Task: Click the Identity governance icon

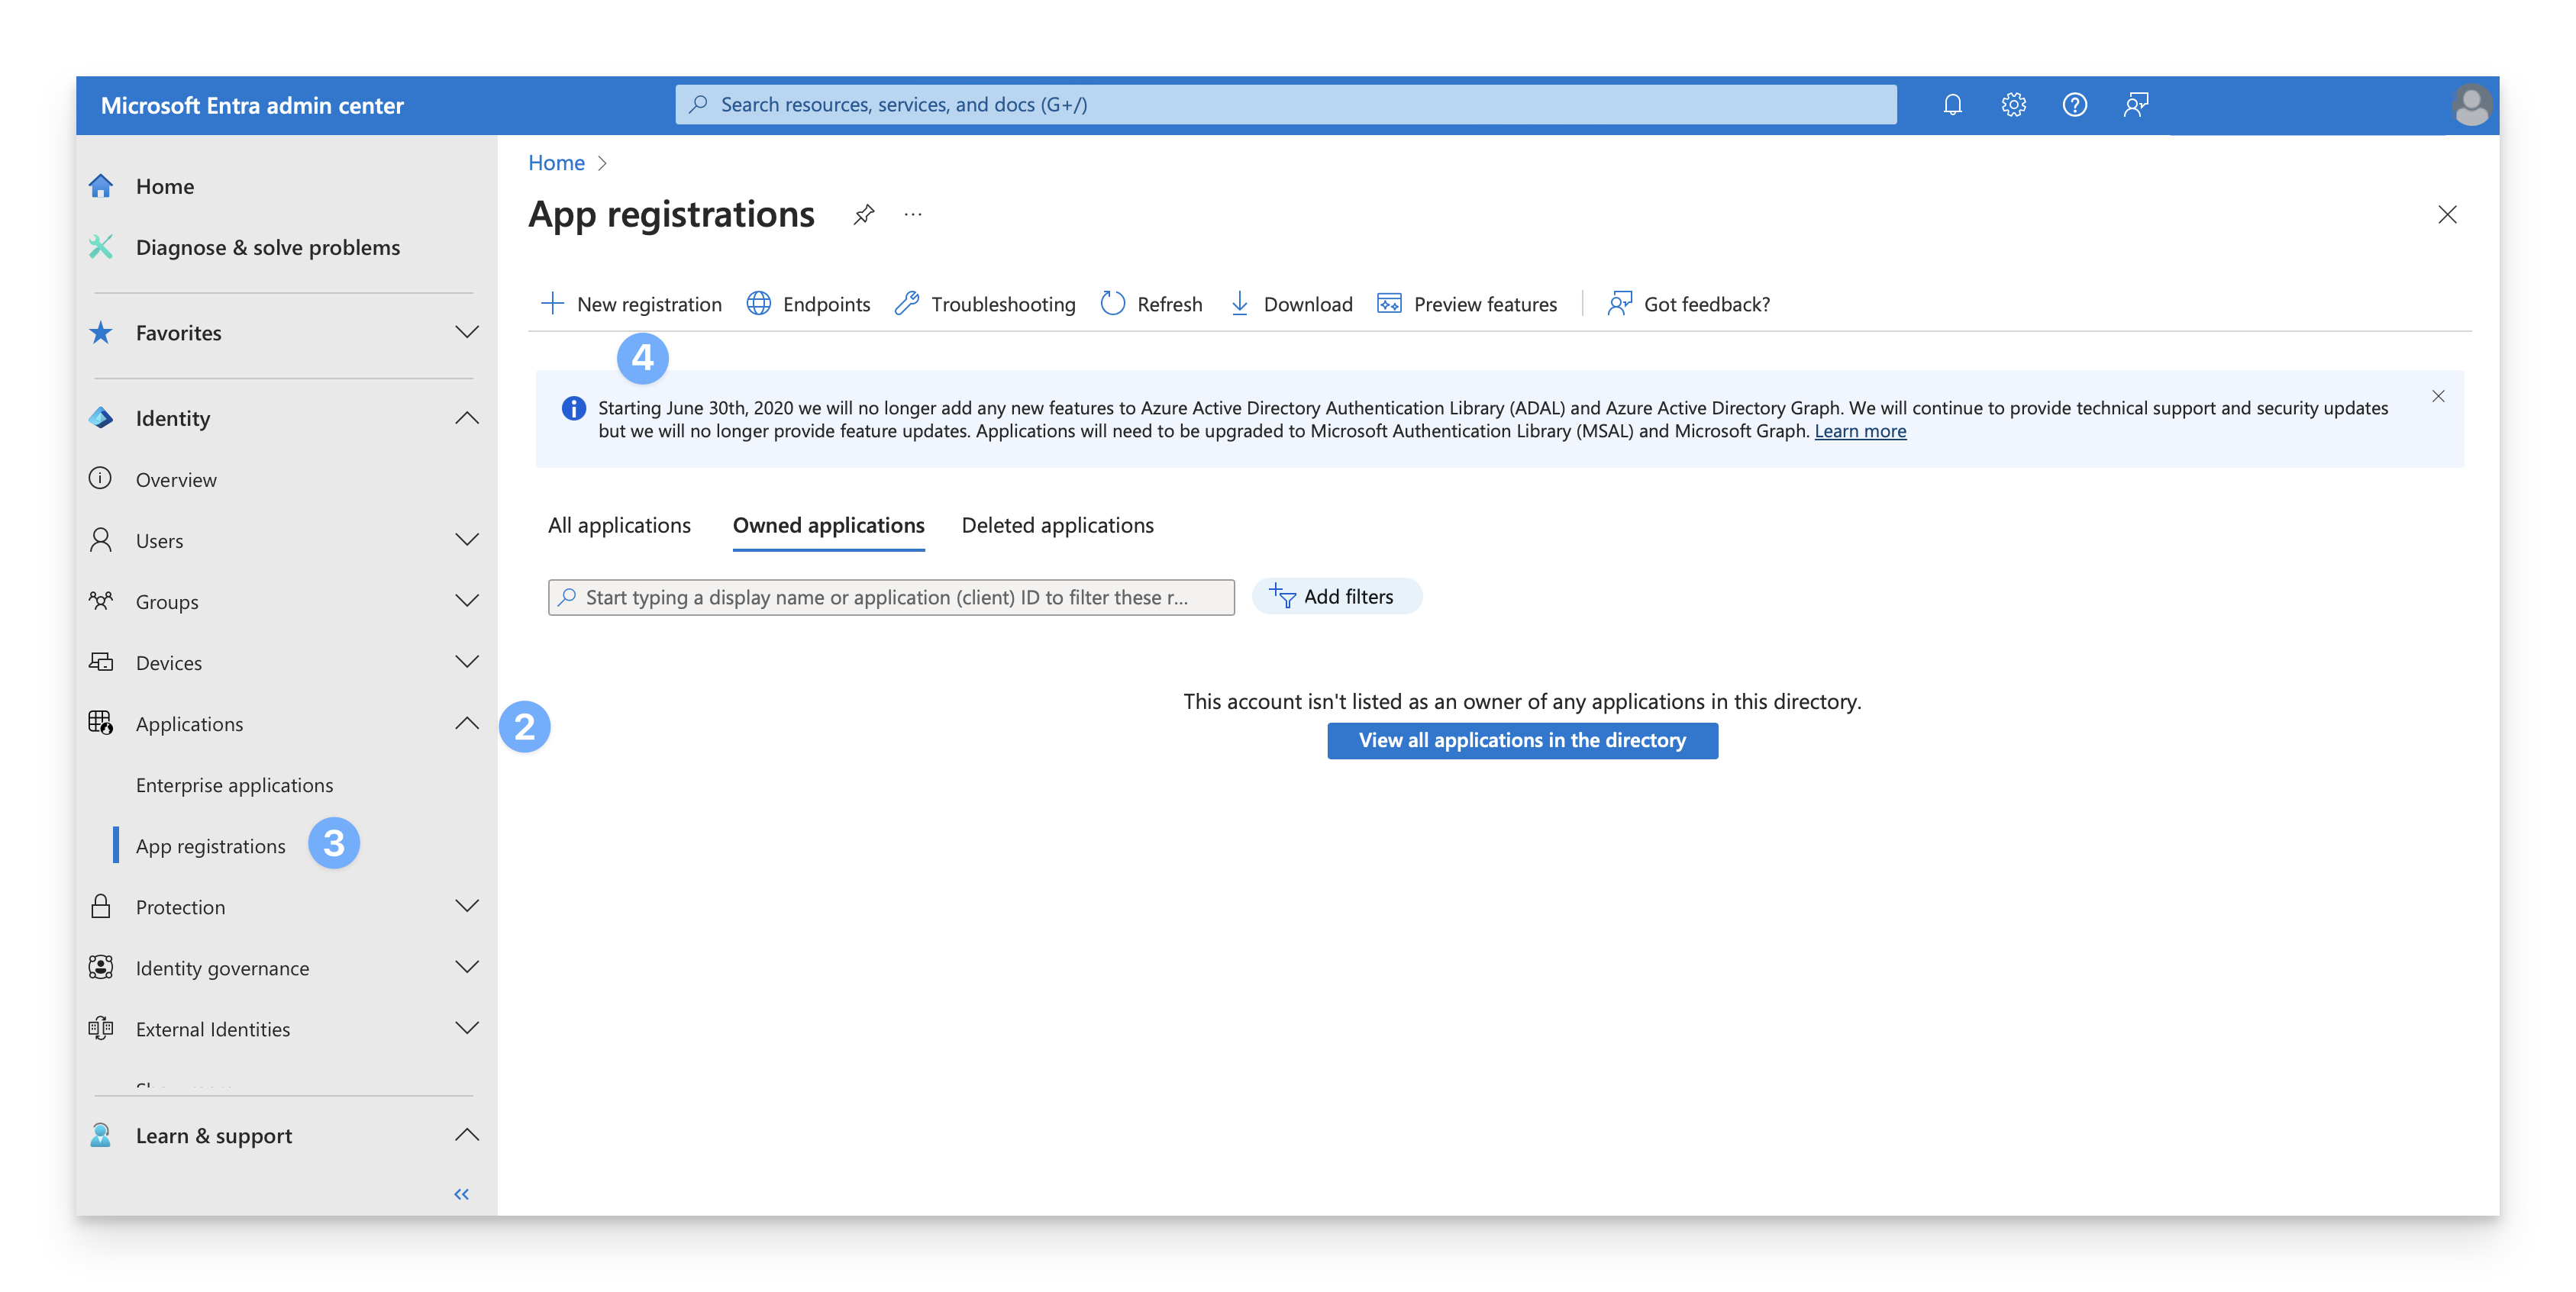Action: click(101, 967)
